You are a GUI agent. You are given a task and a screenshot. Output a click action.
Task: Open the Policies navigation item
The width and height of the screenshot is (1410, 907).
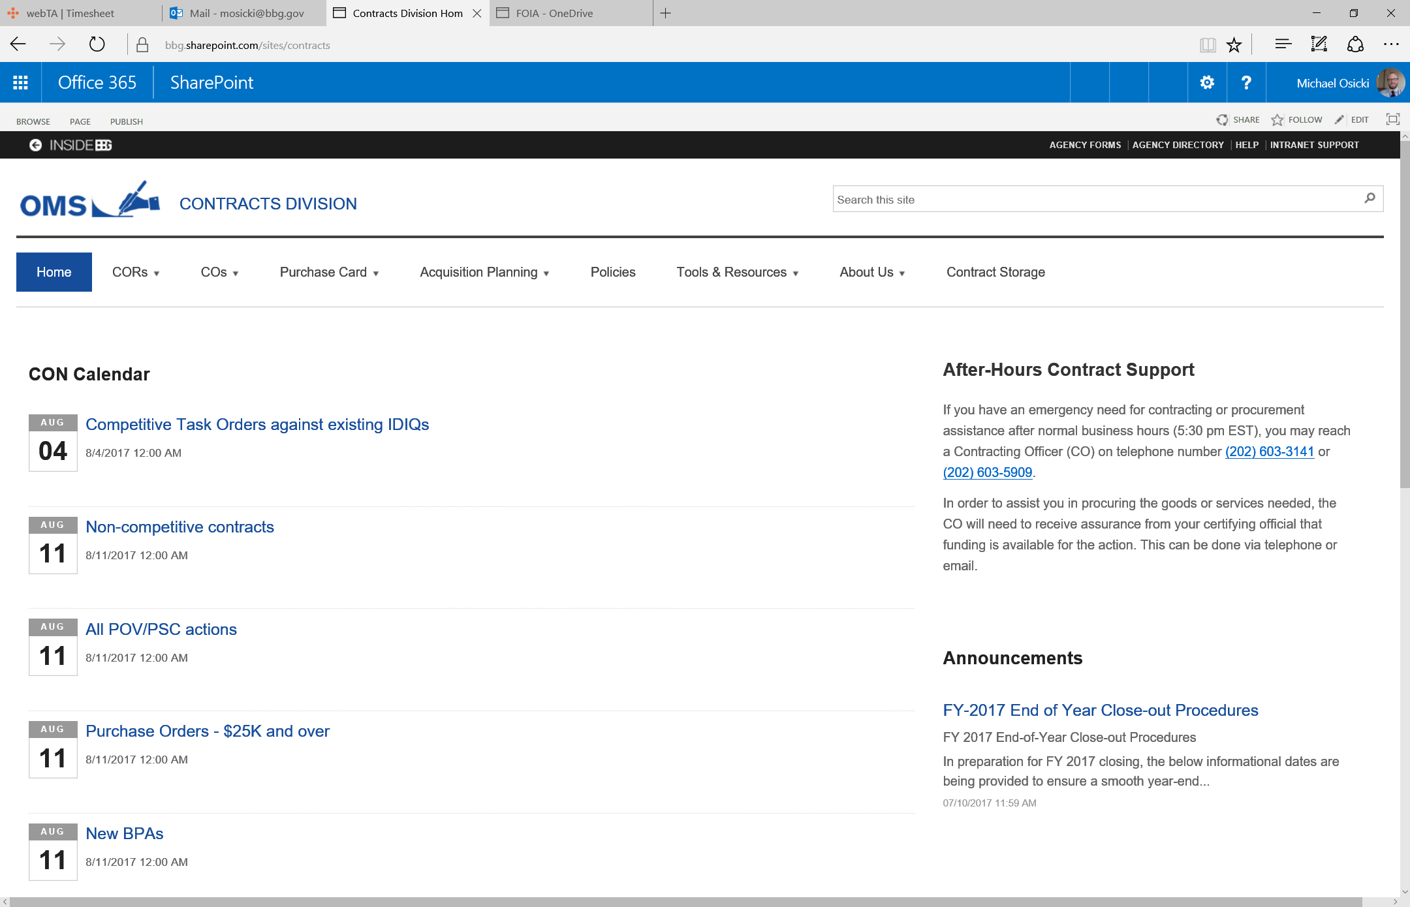(x=613, y=272)
